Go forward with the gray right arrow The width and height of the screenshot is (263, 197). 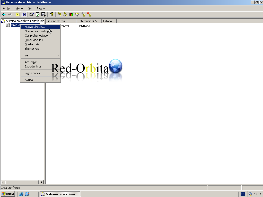tap(10, 15)
